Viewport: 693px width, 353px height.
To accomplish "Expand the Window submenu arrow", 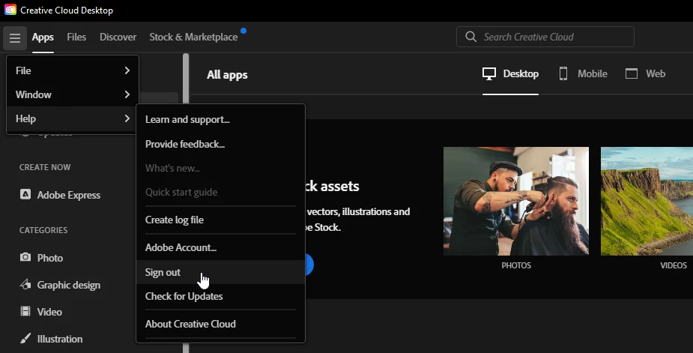I will click(127, 94).
